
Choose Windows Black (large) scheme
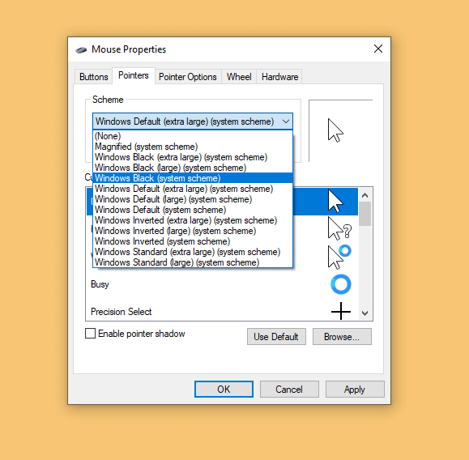pos(193,168)
